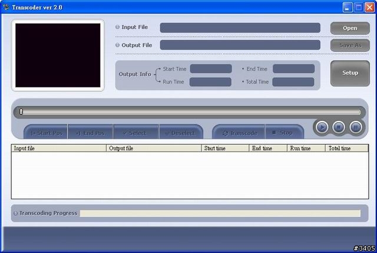Click the seek slider thumb
The width and height of the screenshot is (377, 253).
21,111
